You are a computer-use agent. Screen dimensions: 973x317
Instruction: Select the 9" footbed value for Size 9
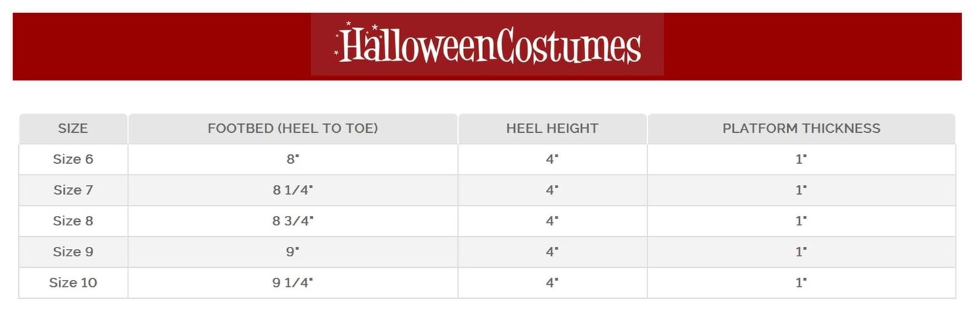click(x=293, y=252)
